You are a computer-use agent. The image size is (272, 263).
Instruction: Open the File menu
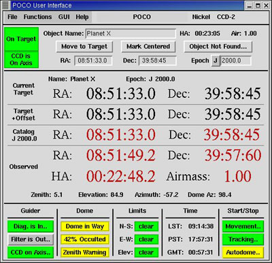pyautogui.click(x=12, y=17)
